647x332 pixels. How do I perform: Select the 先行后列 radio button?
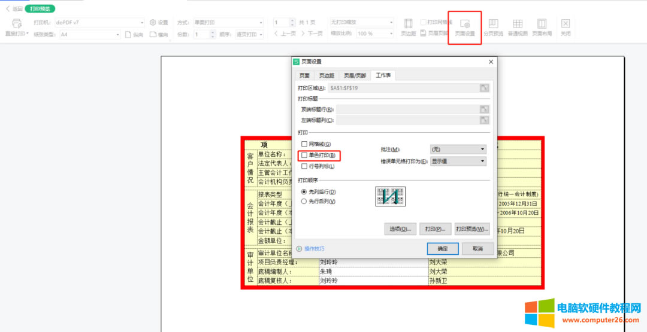pos(304,202)
